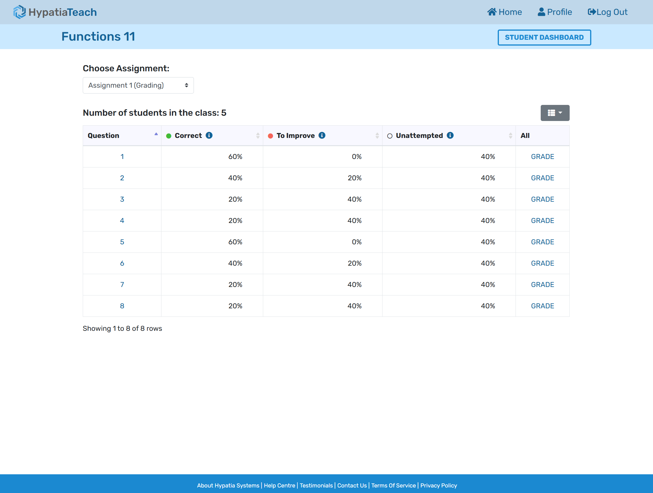Click GRADE for question 5
Screen dimensions: 653x493
(x=542, y=242)
